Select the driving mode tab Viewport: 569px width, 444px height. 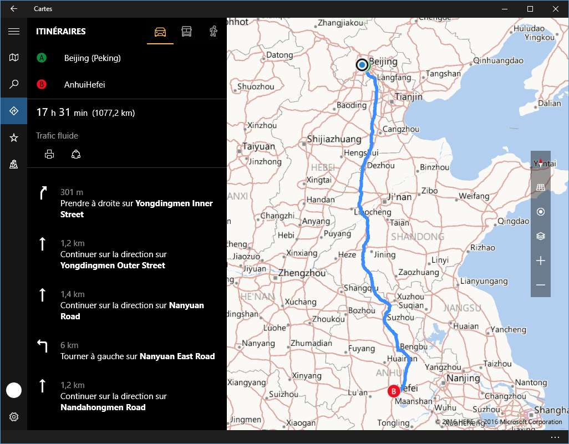[x=160, y=32]
